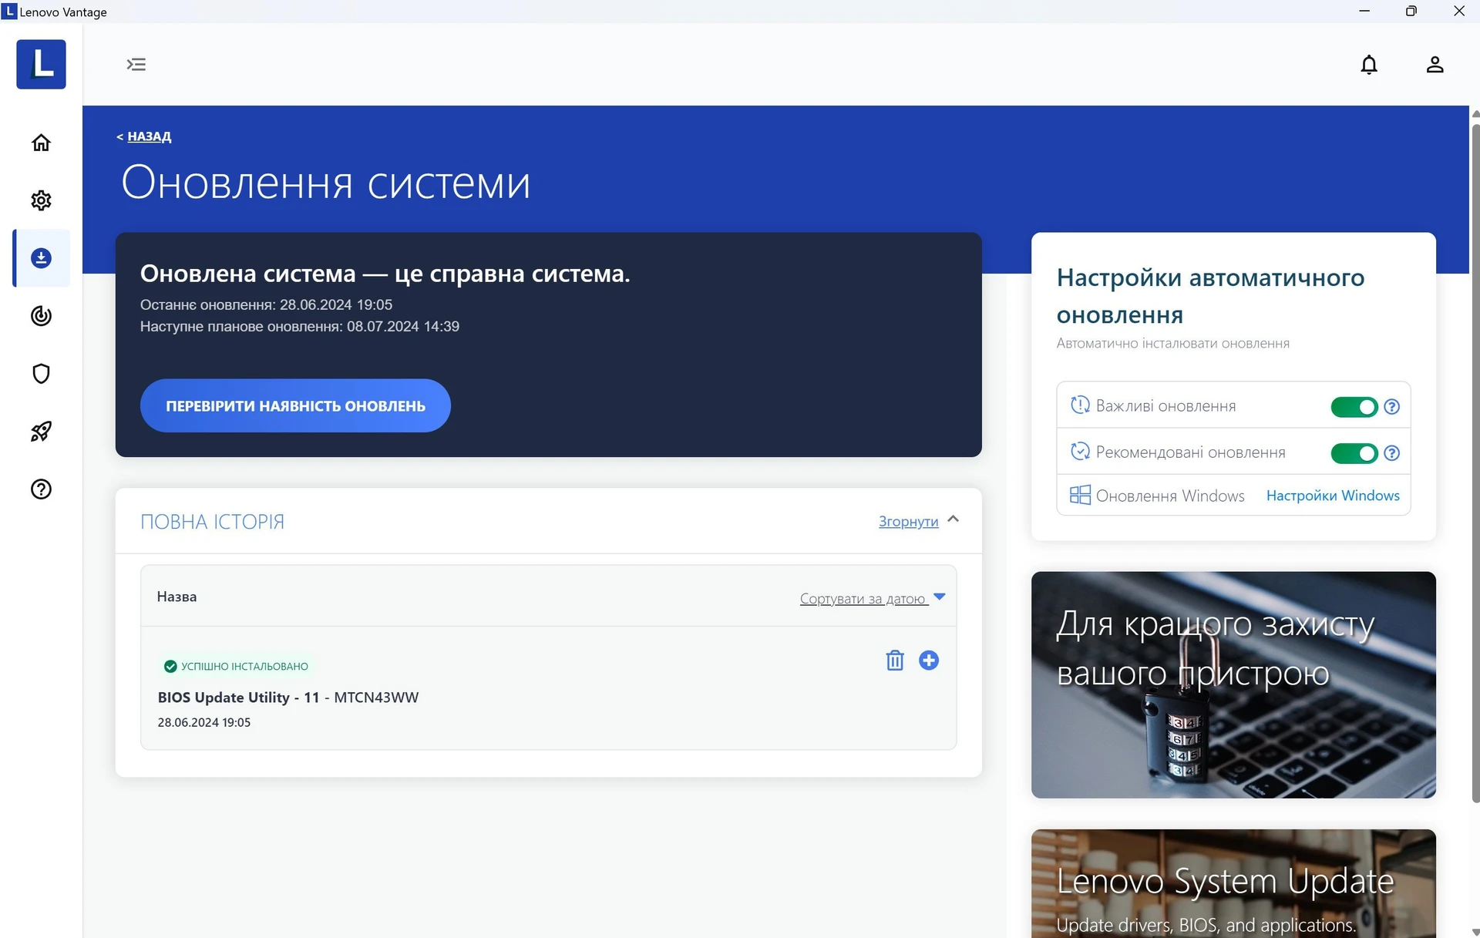Click the Windows logo icon beside Оновлення Windows
This screenshot has width=1480, height=938.
[1080, 495]
